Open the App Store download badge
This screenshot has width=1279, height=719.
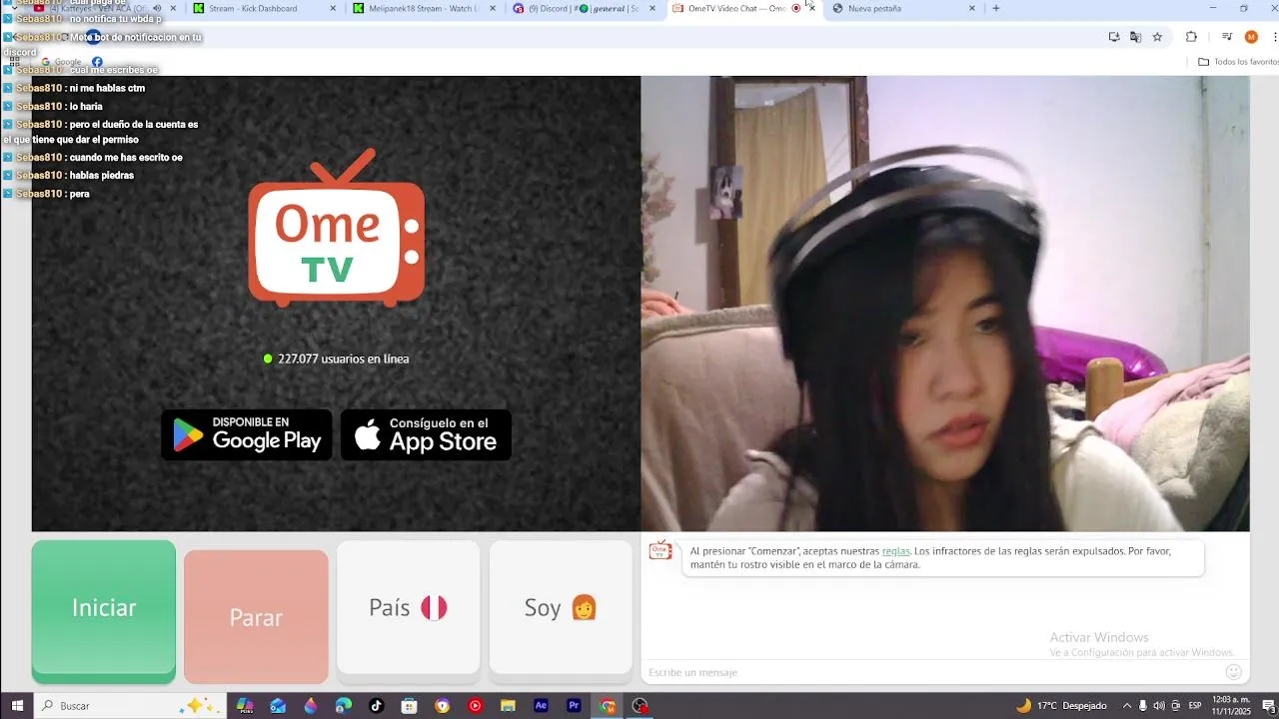pyautogui.click(x=426, y=435)
